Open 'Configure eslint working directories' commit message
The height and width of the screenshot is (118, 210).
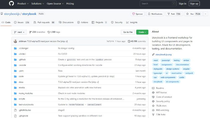(x=80, y=65)
